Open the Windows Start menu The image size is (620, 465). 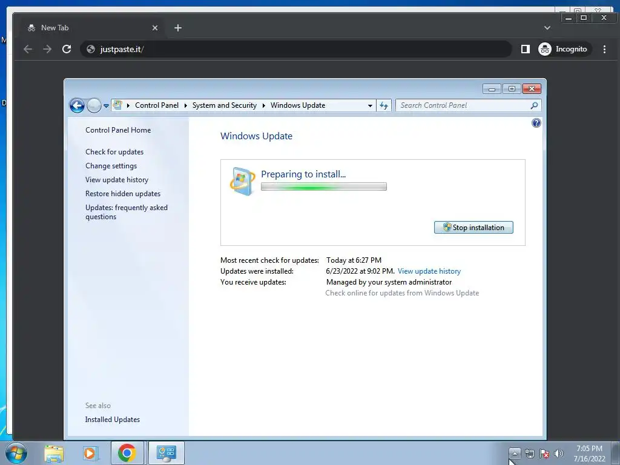click(x=16, y=453)
